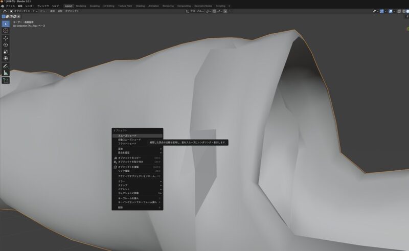
Task: Toggle viewport overlays display
Action: [x=391, y=11]
